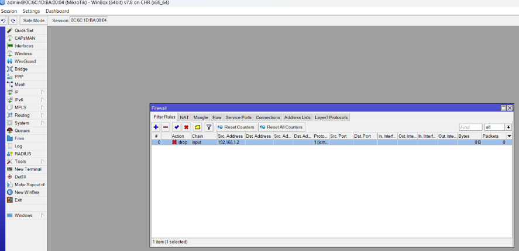Open the 'all' filter dropdown in Firewall
519x251 pixels.
508,127
